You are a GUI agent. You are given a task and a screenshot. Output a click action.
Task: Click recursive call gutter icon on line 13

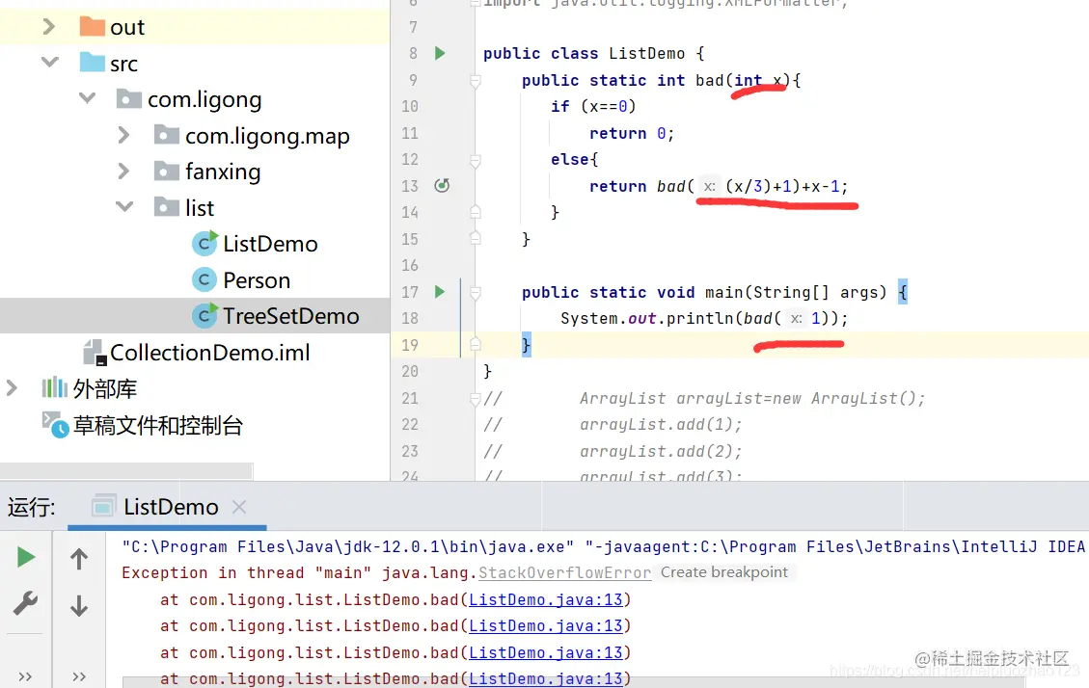click(442, 185)
